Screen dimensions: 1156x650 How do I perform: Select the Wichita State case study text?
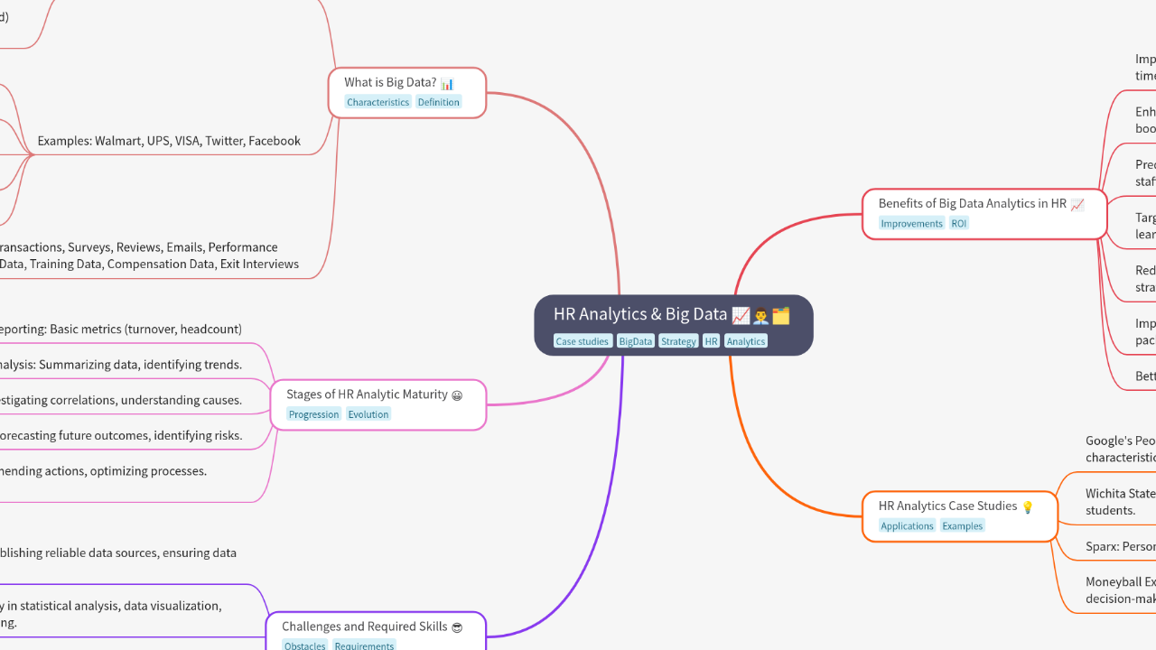pyautogui.click(x=1121, y=502)
